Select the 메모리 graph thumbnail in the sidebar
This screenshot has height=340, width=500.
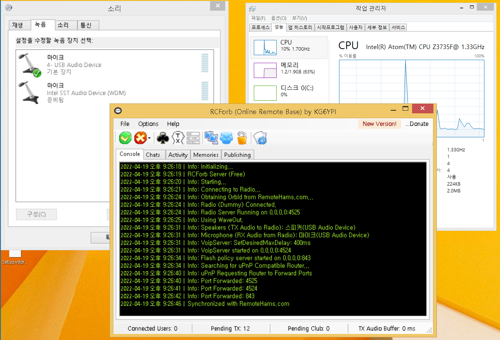click(265, 70)
